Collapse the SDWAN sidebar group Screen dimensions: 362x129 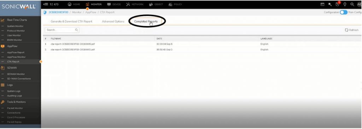[x=12, y=68]
